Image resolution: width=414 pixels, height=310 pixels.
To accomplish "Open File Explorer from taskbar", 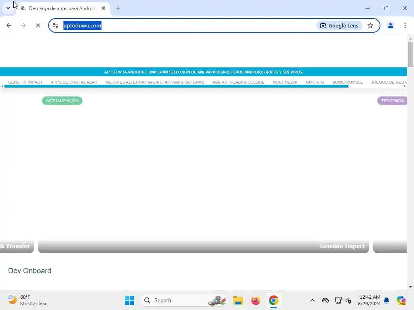I will 238,300.
